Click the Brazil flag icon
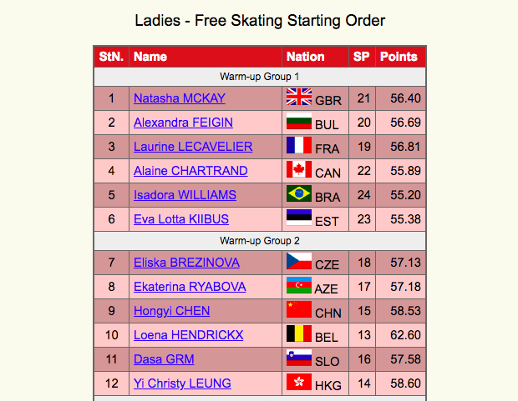 [298, 193]
